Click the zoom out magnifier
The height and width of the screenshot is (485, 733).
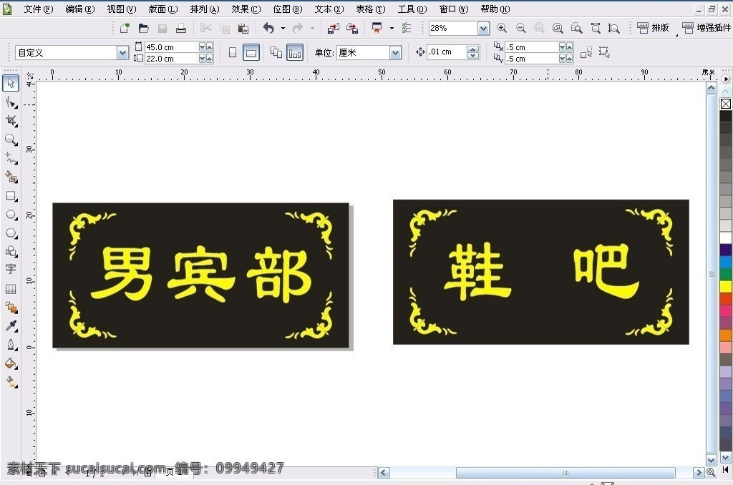(x=521, y=28)
